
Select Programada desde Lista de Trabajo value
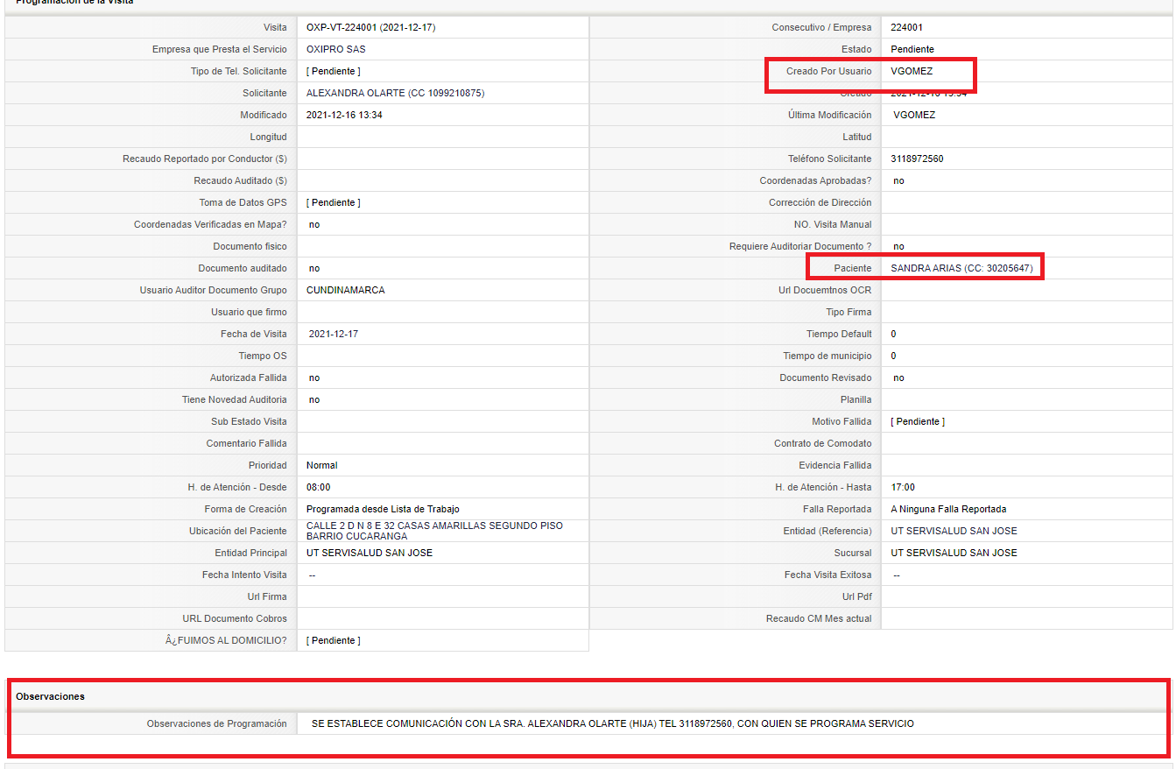click(x=383, y=509)
